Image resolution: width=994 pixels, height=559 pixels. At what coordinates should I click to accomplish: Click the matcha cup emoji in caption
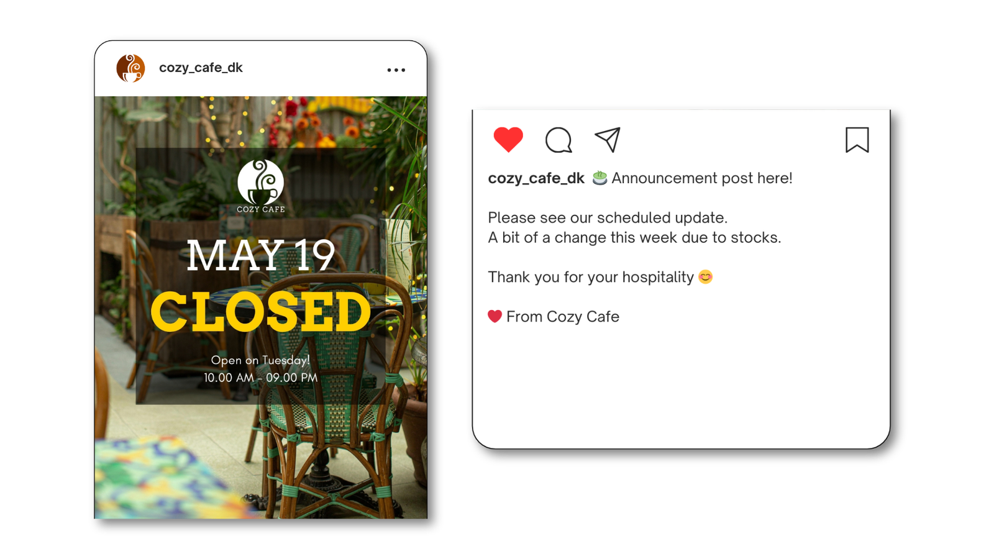[x=600, y=178]
